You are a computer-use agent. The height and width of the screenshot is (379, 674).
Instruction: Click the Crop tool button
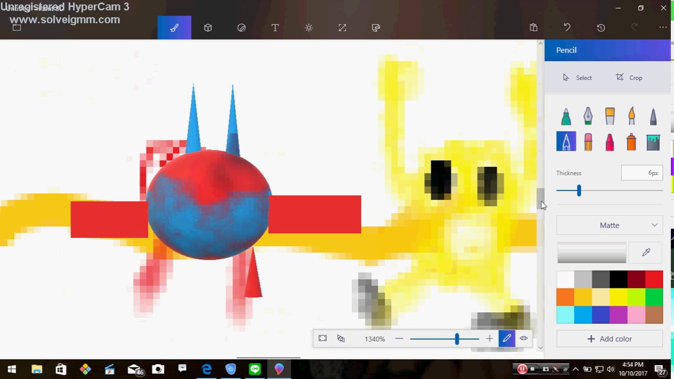click(629, 77)
